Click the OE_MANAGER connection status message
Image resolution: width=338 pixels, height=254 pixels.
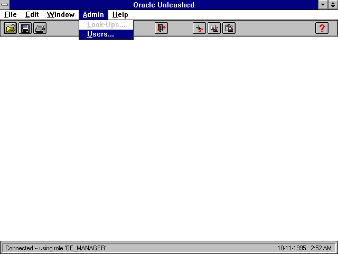56,248
